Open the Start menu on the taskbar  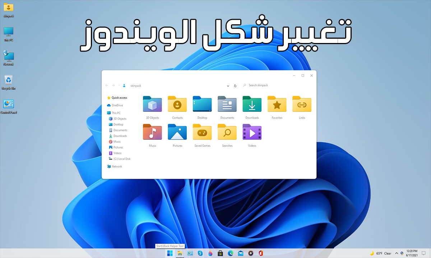tap(170, 253)
